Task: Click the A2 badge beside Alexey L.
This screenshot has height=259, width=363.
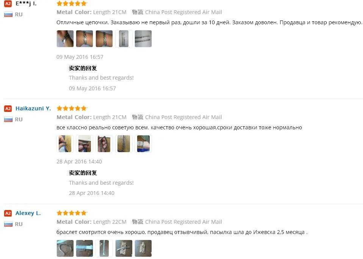Action: (8, 213)
